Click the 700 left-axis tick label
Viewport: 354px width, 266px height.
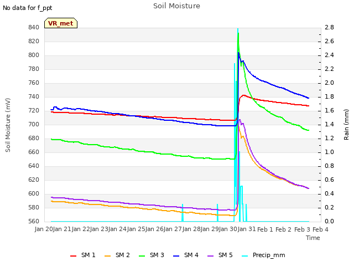pos(34,125)
